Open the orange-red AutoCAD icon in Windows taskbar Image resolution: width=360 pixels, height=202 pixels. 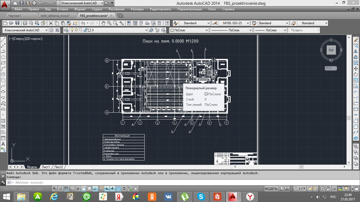pyautogui.click(x=232, y=197)
